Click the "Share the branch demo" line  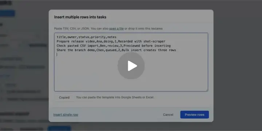pos(116,50)
